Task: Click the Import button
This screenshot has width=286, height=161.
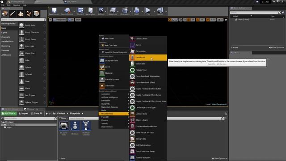Action: (x=24, y=113)
